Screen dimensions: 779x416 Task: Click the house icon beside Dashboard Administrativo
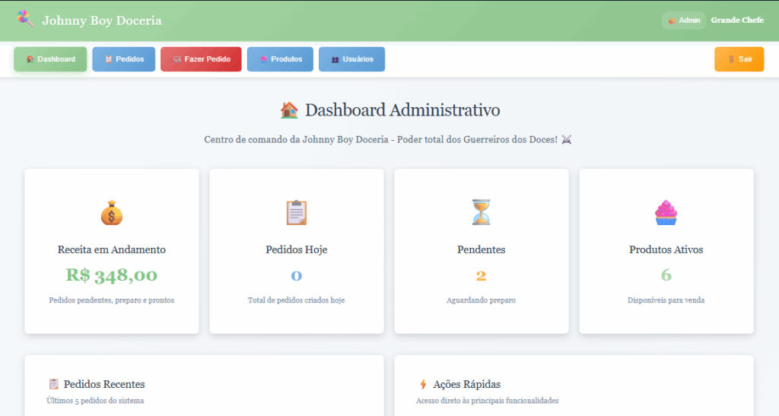pyautogui.click(x=289, y=110)
